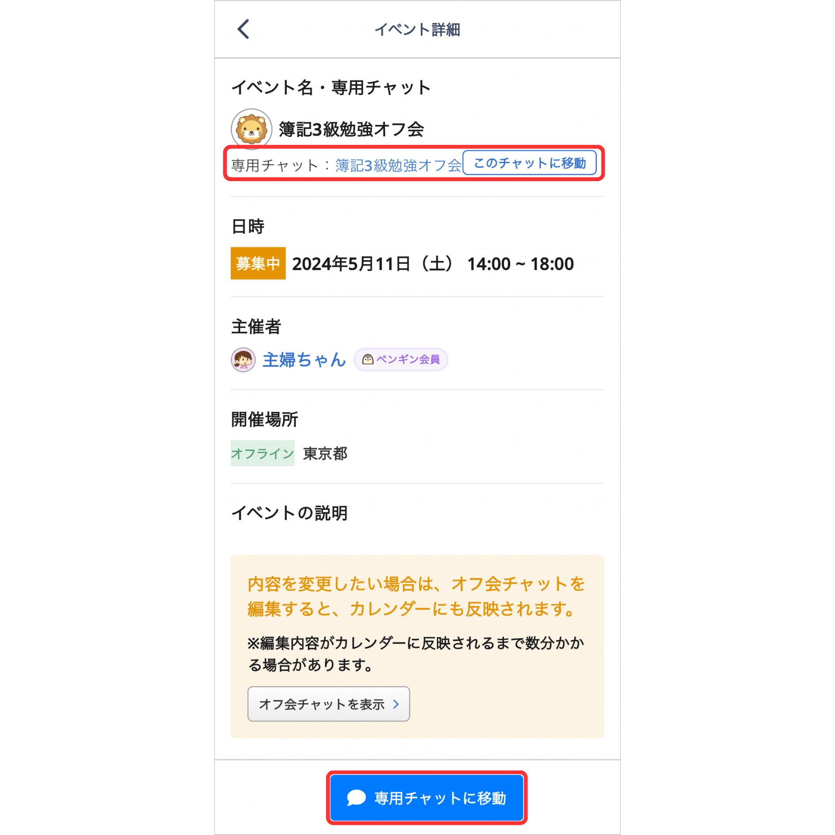This screenshot has width=835, height=835.
Task: Open the 簿記3級勉強オフ会 chat link
Action: pos(398,165)
